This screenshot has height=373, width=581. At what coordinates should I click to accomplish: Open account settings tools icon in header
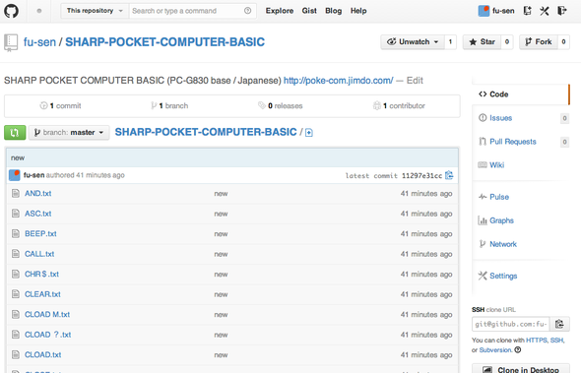coord(545,11)
